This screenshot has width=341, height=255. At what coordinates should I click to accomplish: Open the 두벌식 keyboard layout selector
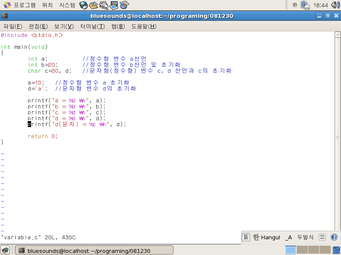coord(305,237)
